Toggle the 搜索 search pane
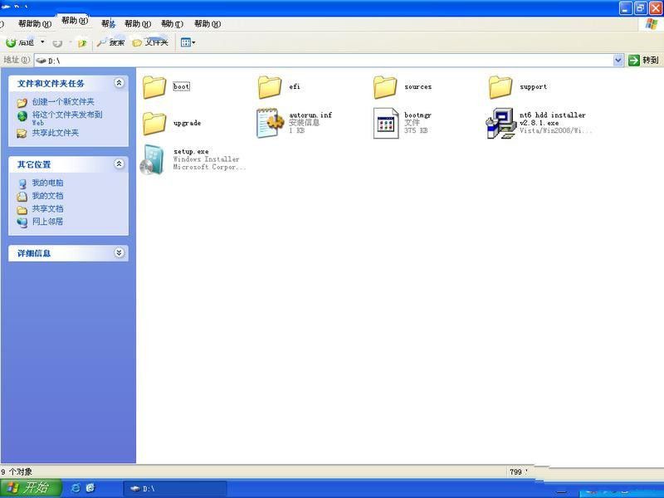This screenshot has width=664, height=498. click(115, 41)
